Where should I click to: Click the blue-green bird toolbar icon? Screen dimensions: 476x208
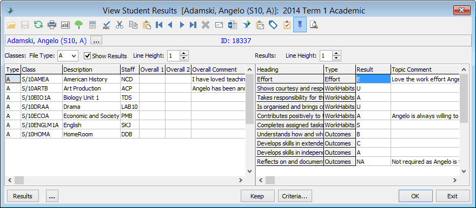point(246,25)
